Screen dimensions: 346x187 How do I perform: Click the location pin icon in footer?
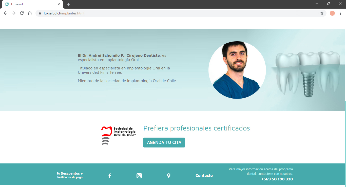(169, 176)
